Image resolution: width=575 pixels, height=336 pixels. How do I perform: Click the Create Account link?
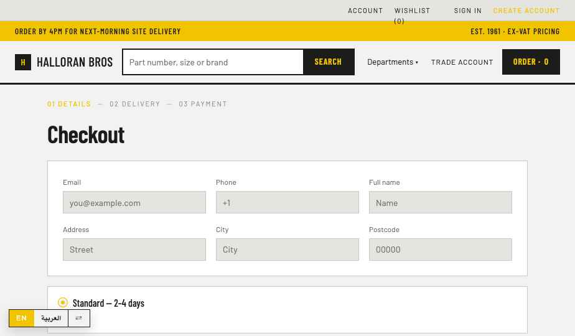[526, 11]
